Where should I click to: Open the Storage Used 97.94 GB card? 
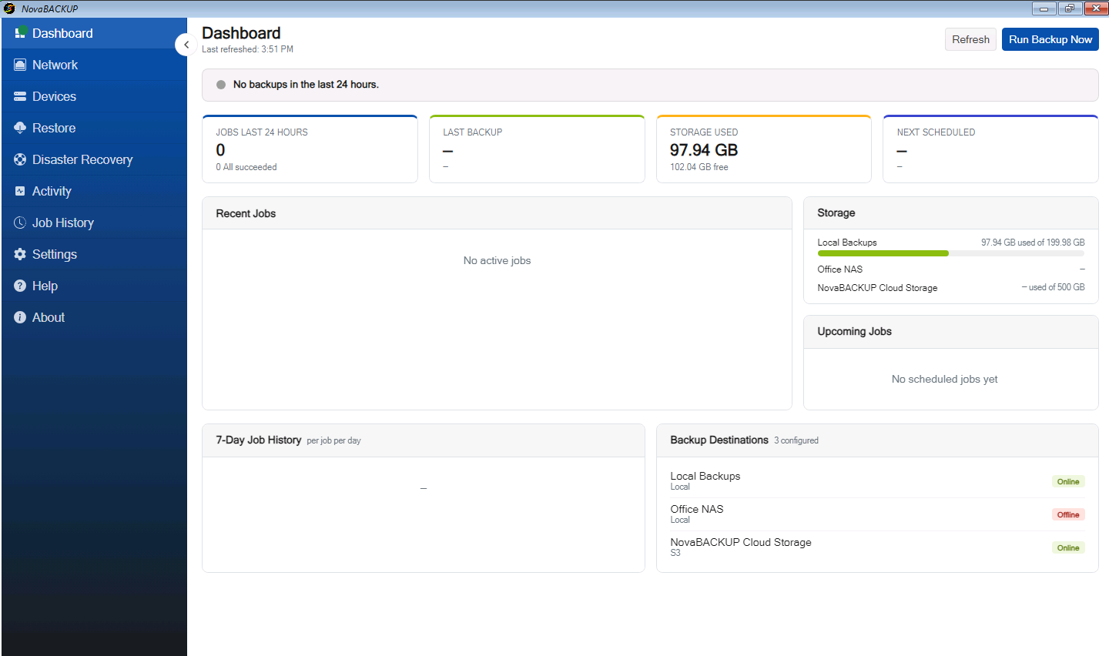tap(764, 149)
